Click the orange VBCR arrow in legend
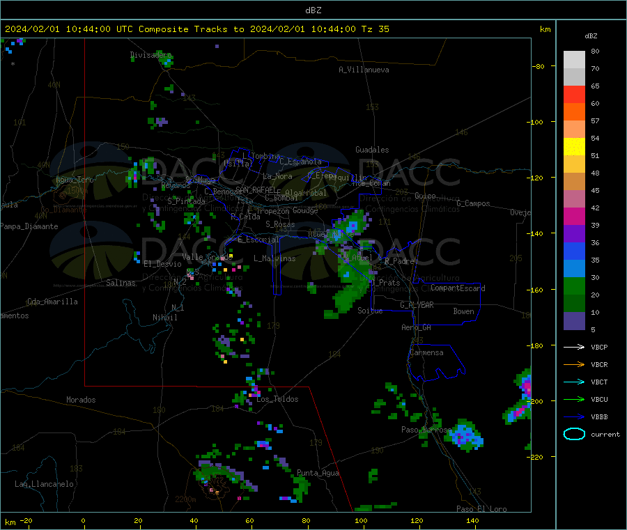Image resolution: width=627 pixels, height=530 pixels. 574,364
